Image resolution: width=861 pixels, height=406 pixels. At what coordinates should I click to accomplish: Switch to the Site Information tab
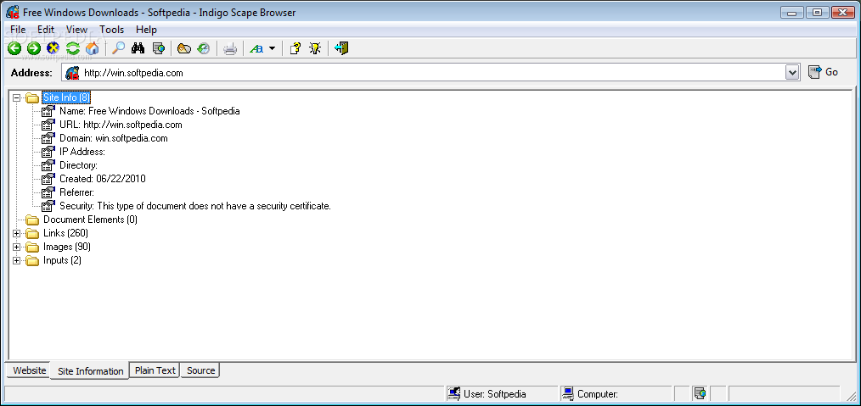pyautogui.click(x=90, y=371)
